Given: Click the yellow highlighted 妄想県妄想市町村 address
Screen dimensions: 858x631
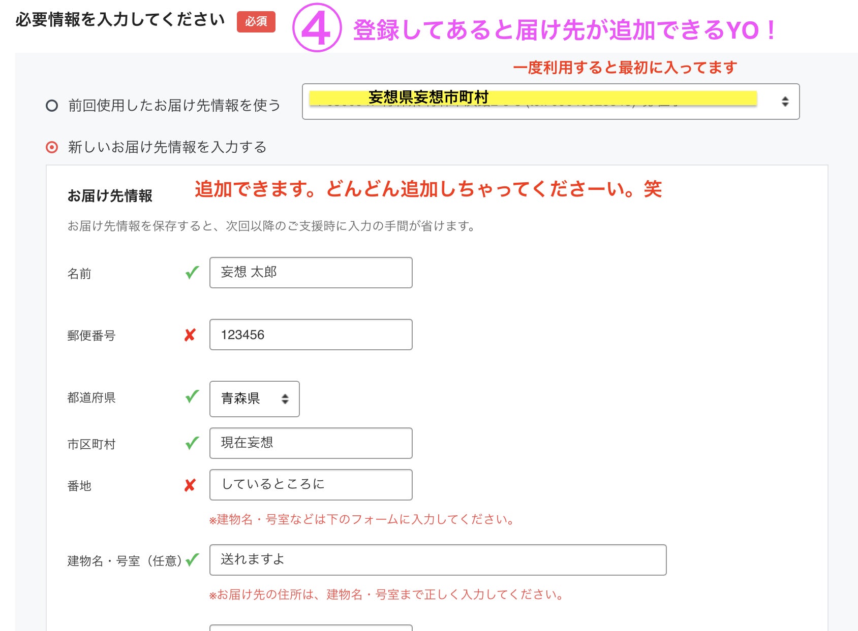Looking at the screenshot, I should 428,97.
